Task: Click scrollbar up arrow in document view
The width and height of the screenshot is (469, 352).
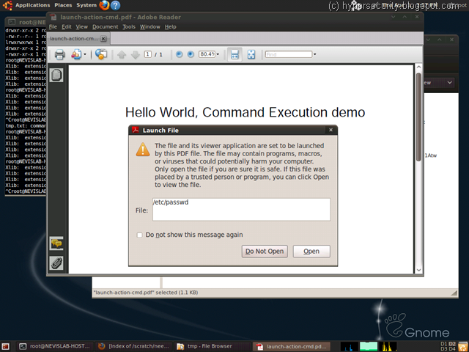Action: coord(418,67)
